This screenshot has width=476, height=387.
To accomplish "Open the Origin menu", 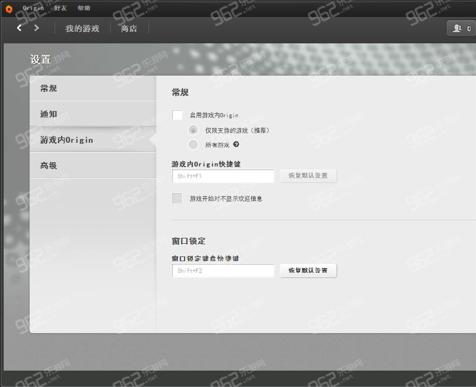I will tap(33, 8).
